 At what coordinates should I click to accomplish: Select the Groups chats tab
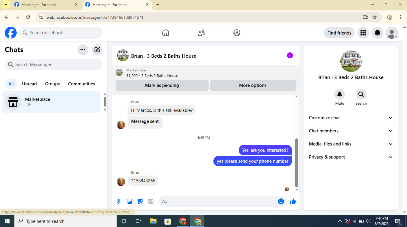coord(52,84)
